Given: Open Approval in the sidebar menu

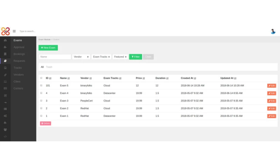Looking at the screenshot, I should 19,47.
